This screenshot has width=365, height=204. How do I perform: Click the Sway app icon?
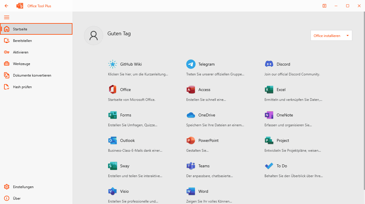pos(112,166)
